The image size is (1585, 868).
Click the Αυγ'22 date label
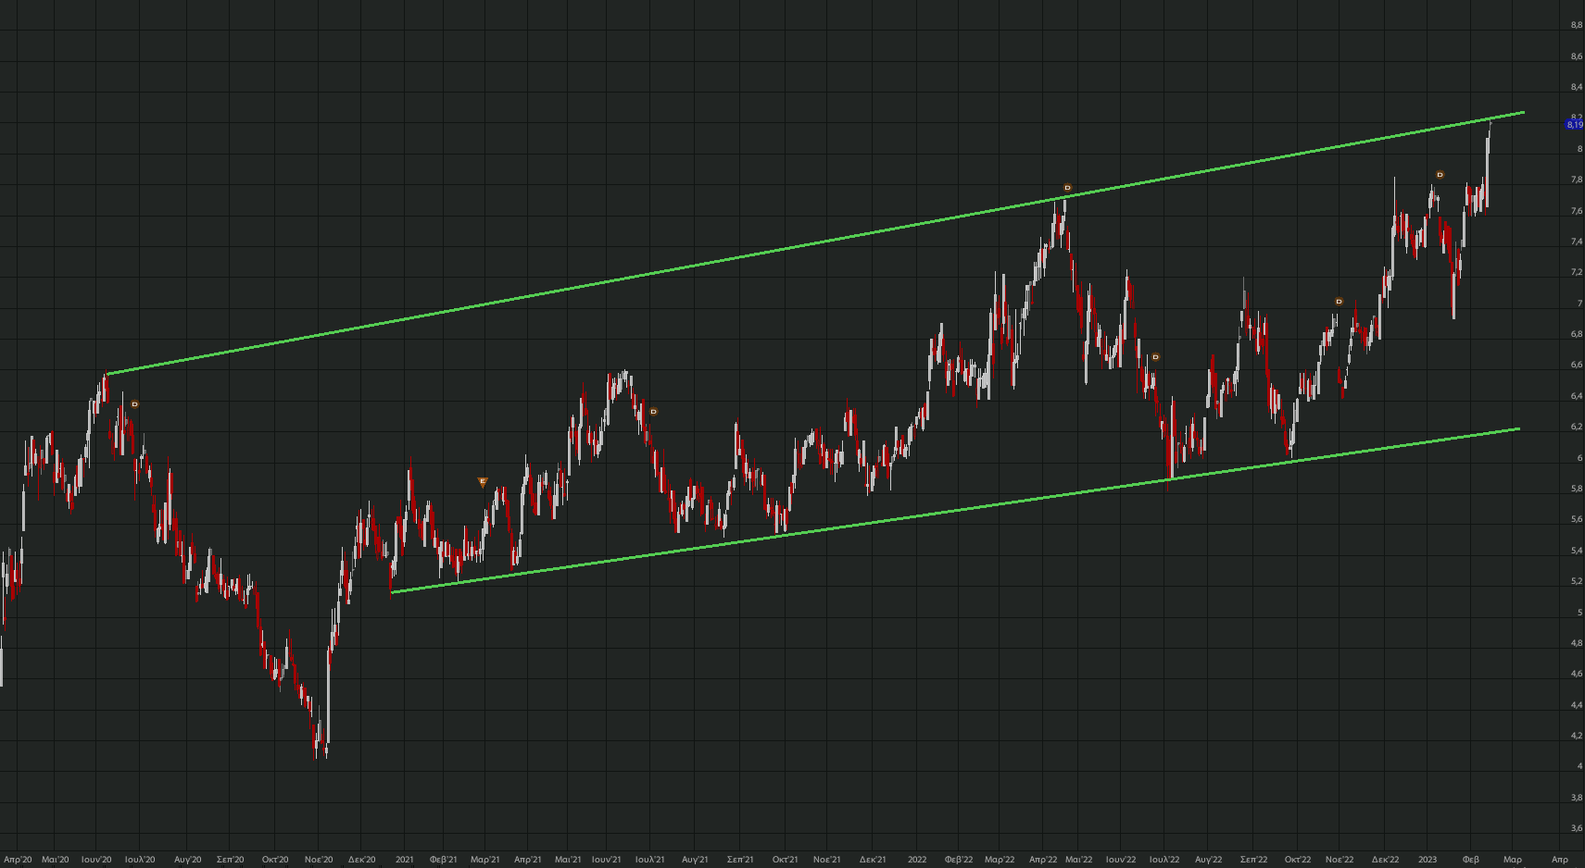[1209, 860]
